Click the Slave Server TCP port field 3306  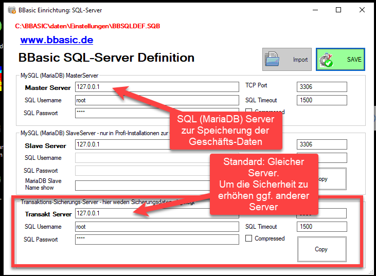322,144
